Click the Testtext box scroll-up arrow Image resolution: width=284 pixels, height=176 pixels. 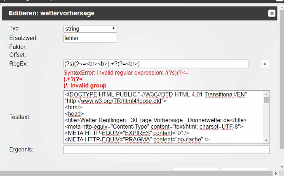266,94
